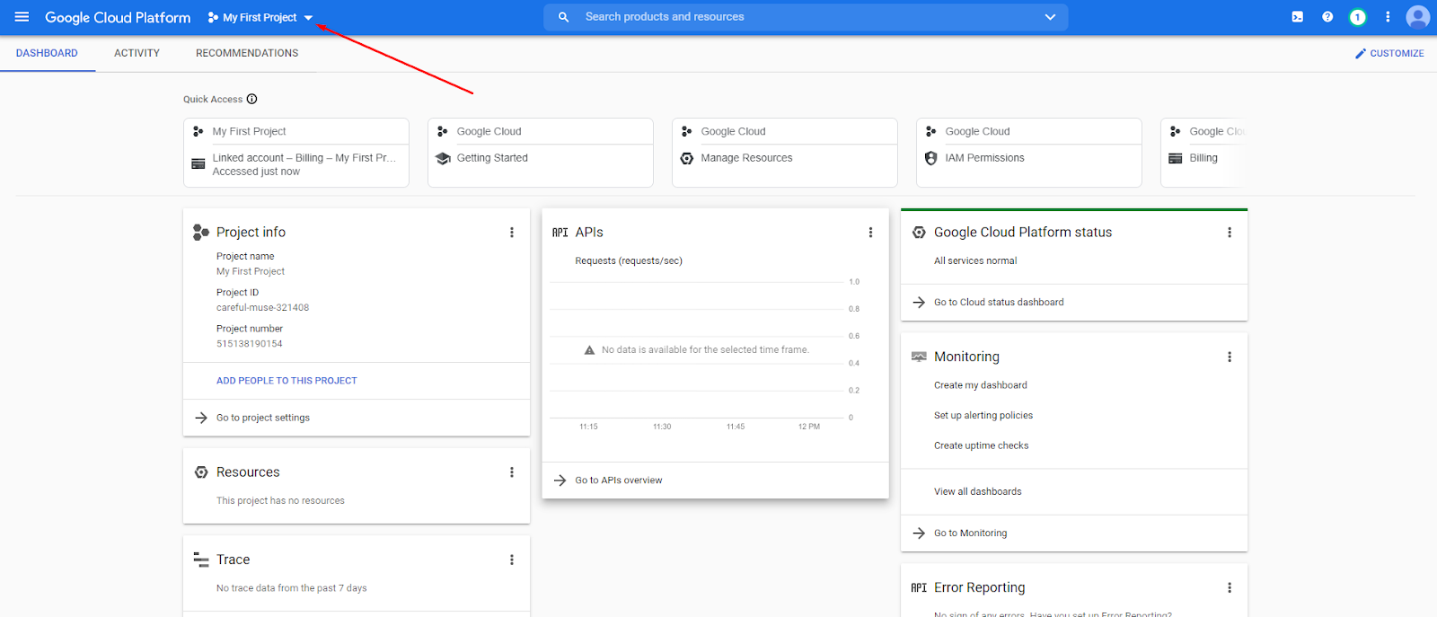Switch to the Recommendations tab
Viewport: 1437px width, 617px height.
point(247,54)
